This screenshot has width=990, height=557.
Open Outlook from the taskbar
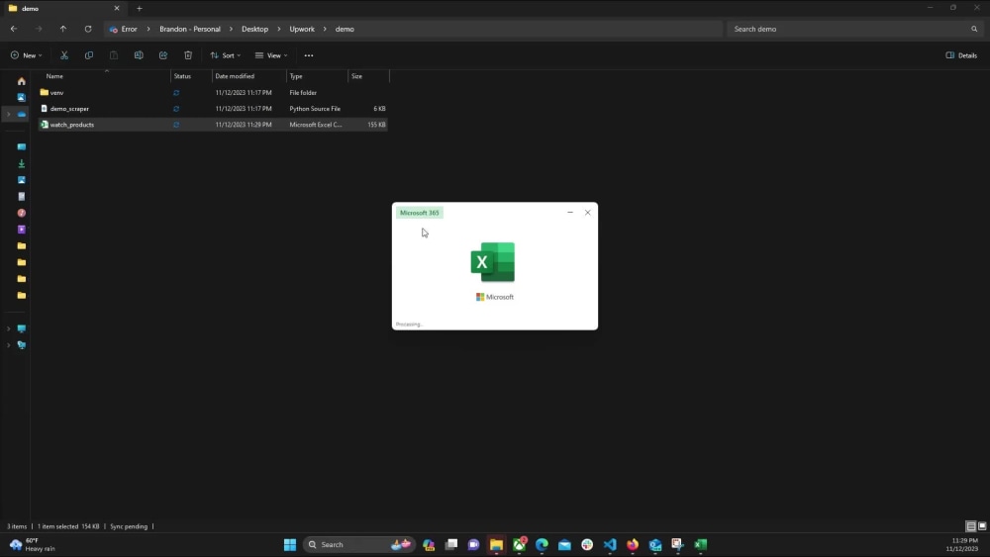click(x=655, y=544)
